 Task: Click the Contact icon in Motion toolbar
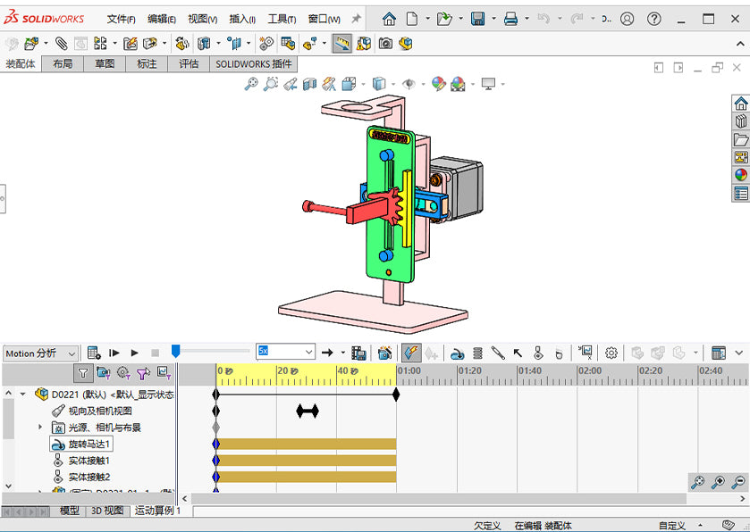[x=538, y=353]
